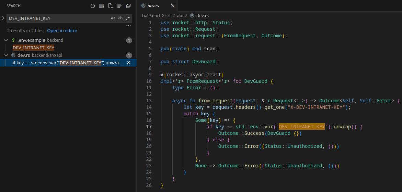Collapse dev.rs file results
402x192 pixels.
click(x=7, y=55)
